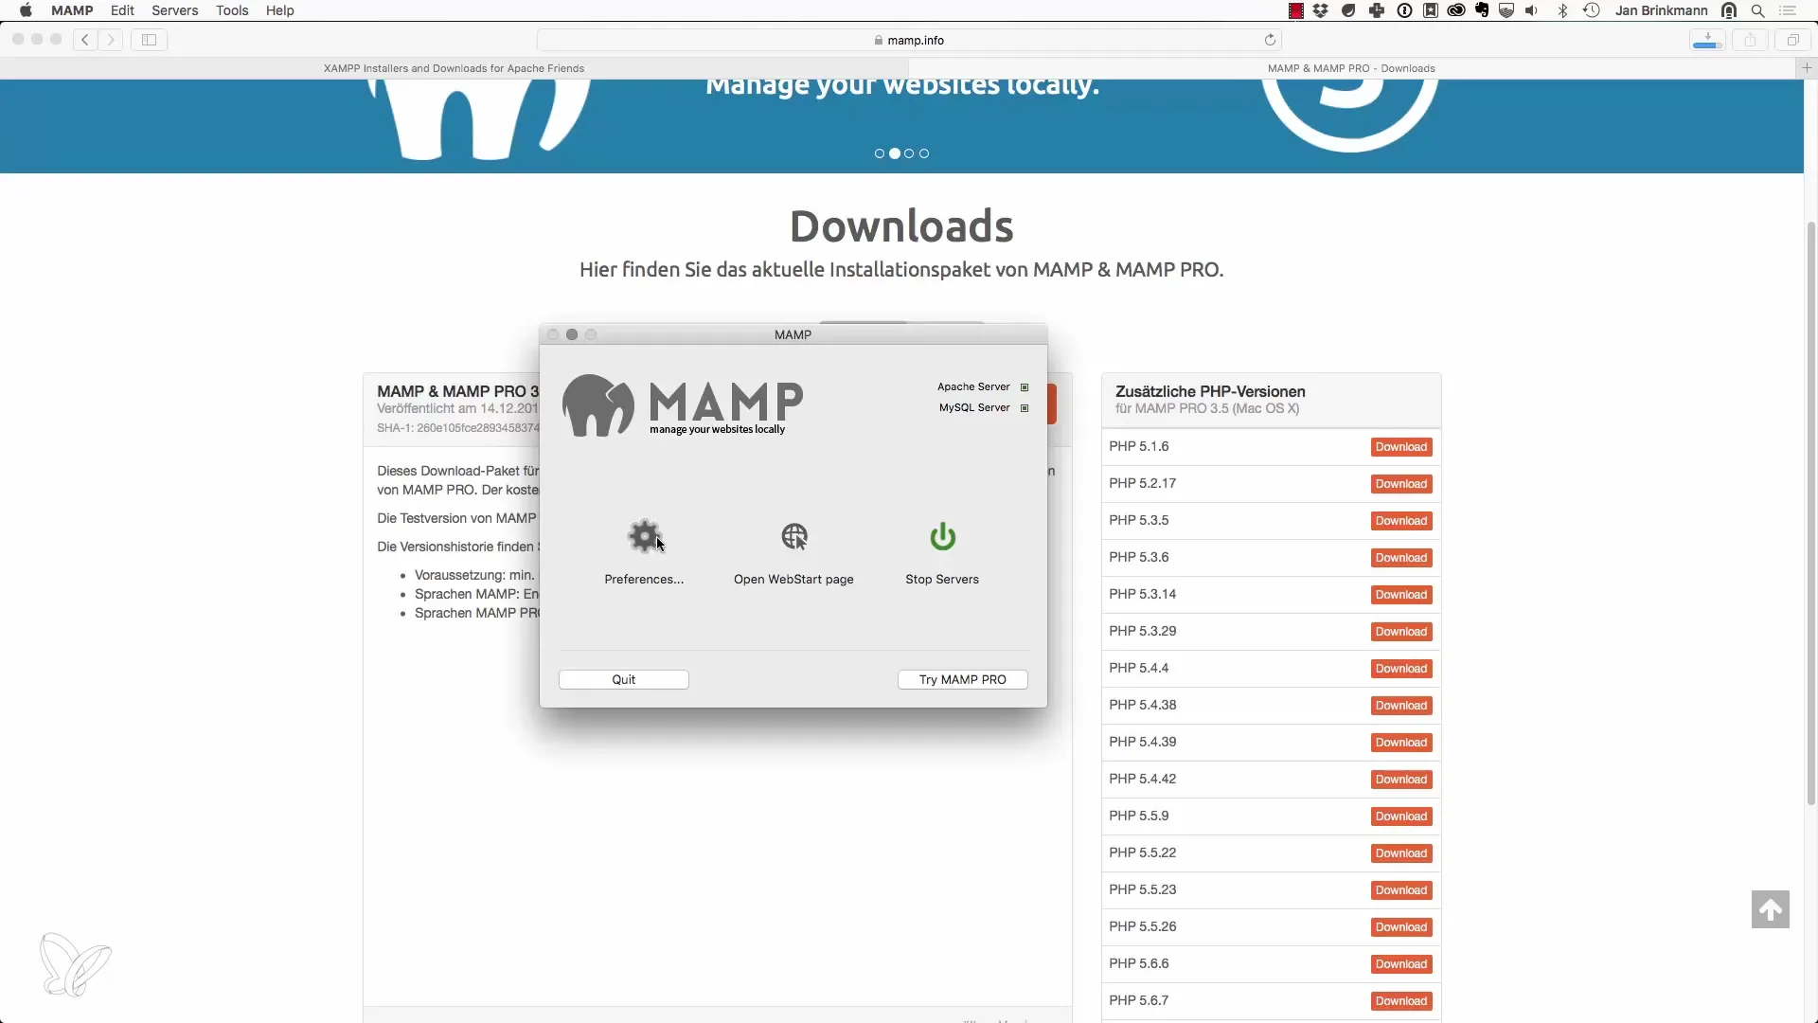Click the Creative Cloud menu bar icon
Viewport: 1818px width, 1023px height.
(x=1456, y=10)
